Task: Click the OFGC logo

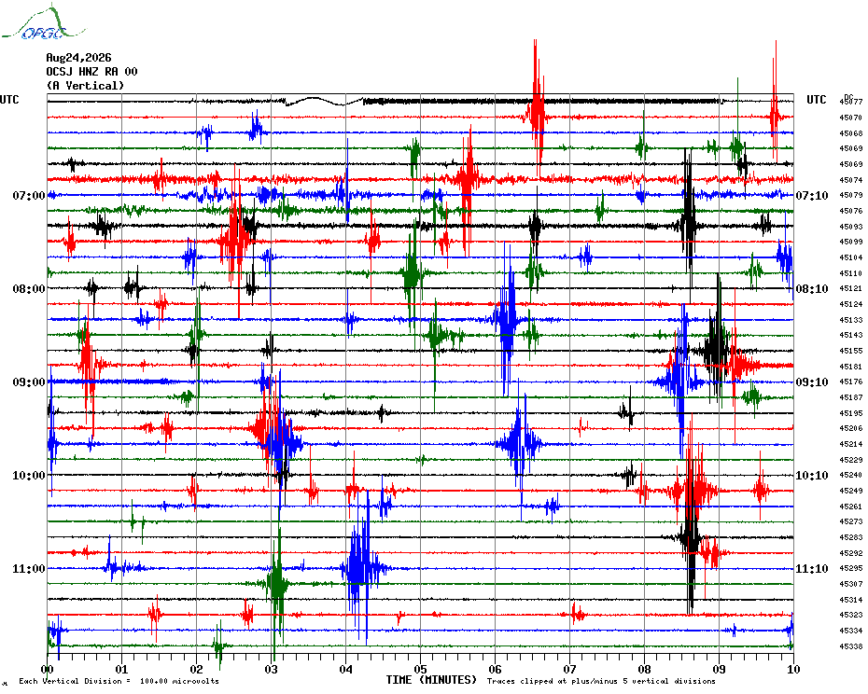Action: tap(43, 22)
